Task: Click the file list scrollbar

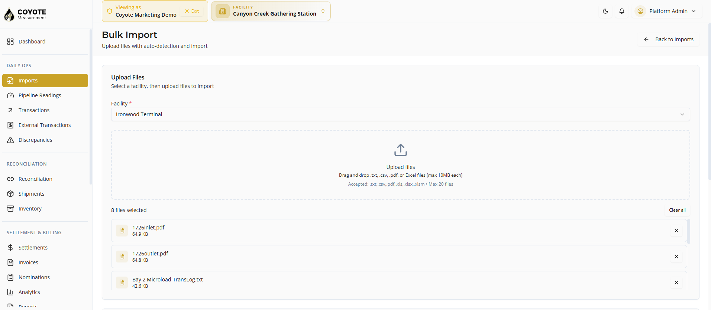Action: pyautogui.click(x=688, y=231)
